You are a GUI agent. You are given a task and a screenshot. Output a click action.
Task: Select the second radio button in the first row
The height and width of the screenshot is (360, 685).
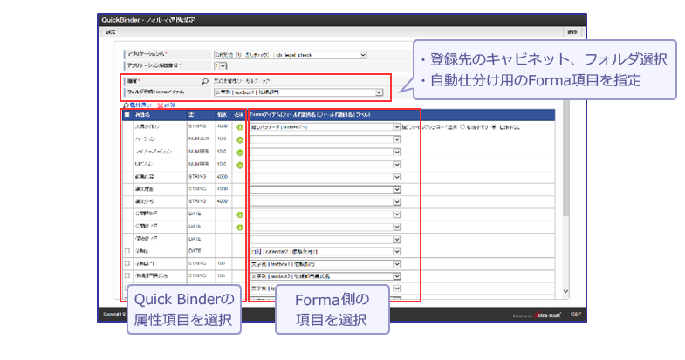tap(494, 127)
